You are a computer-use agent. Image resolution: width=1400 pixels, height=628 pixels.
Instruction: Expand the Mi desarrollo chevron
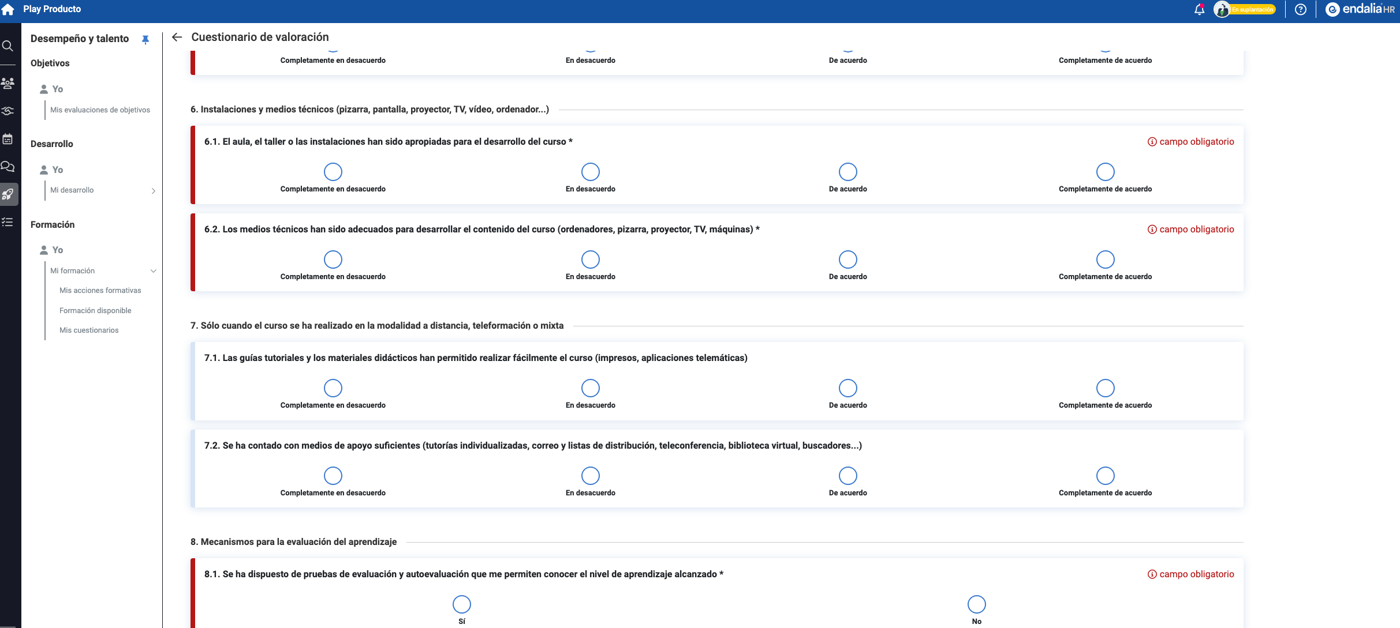click(154, 190)
